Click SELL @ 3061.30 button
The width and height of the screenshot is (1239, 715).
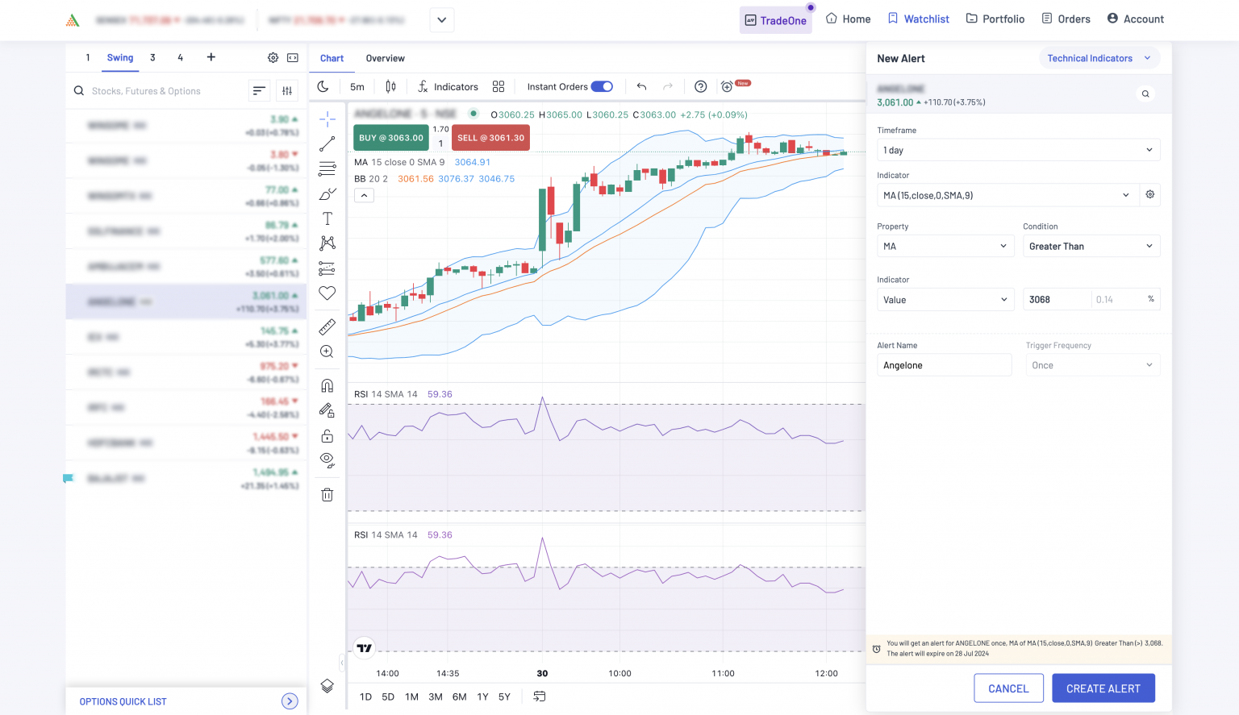point(490,138)
